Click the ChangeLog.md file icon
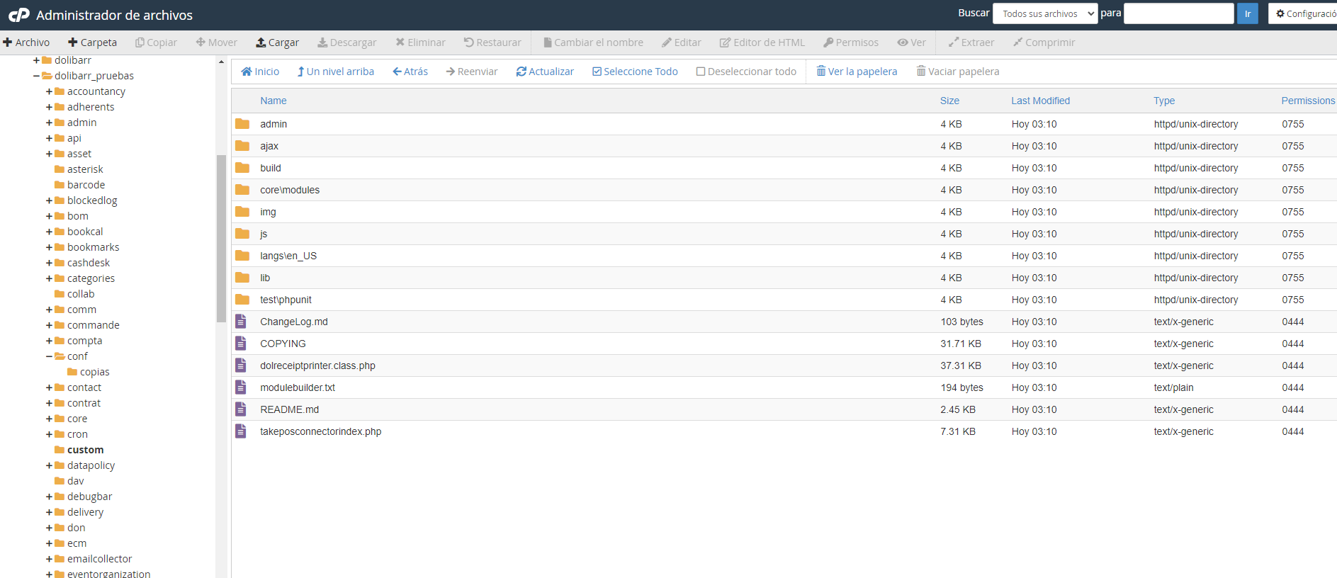This screenshot has height=578, width=1337. pos(241,322)
